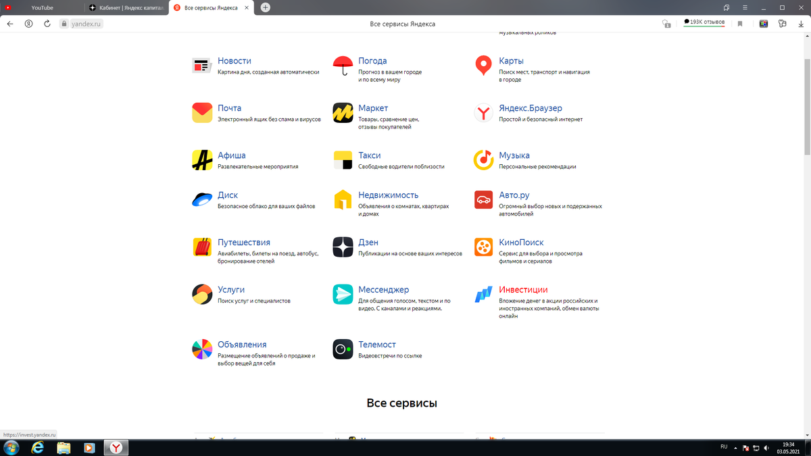Viewport: 811px width, 456px height.
Task: Click the Яндекс.Браузер logo icon
Action: click(x=483, y=113)
